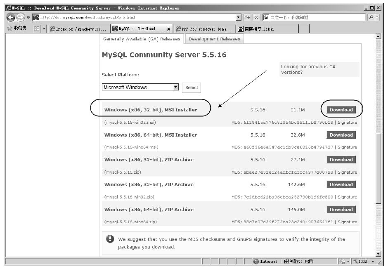Switch to PHP For Windows tab
The image size is (388, 269).
[205, 29]
